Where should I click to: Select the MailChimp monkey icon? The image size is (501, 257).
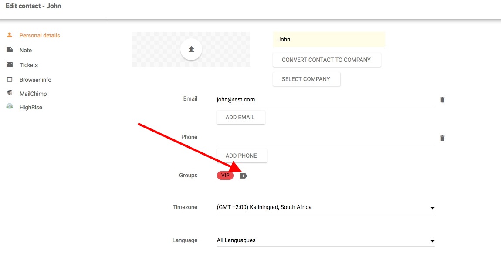coord(10,93)
